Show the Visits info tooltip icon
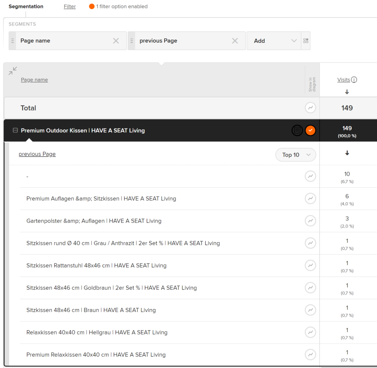 pyautogui.click(x=354, y=80)
